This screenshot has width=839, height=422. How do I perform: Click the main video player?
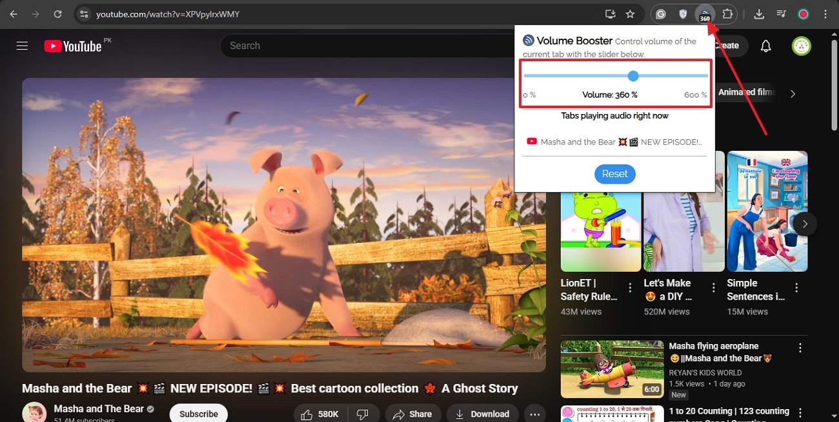tap(284, 225)
